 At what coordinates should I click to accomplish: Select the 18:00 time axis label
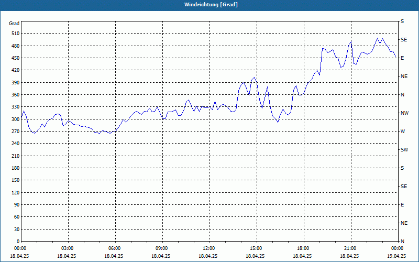[303, 248]
